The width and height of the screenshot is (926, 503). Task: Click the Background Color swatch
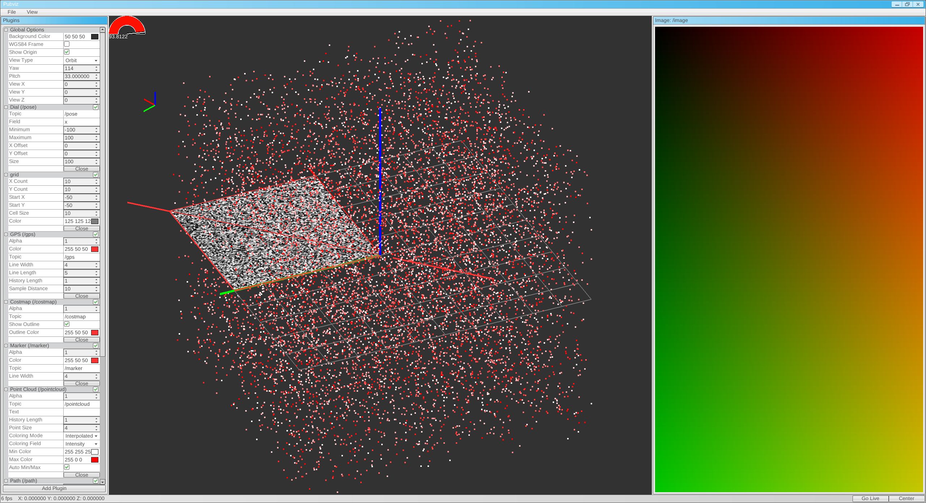95,36
